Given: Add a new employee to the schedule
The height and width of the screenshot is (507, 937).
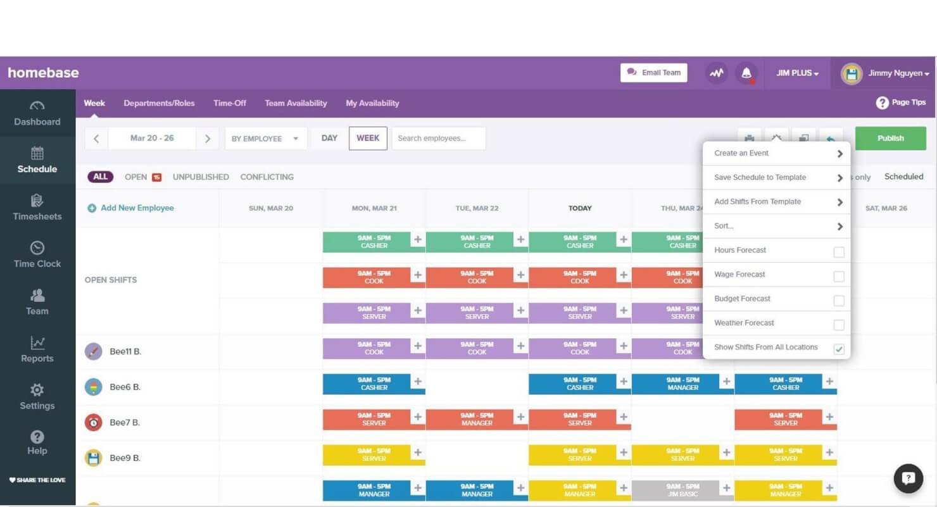Looking at the screenshot, I should point(130,207).
